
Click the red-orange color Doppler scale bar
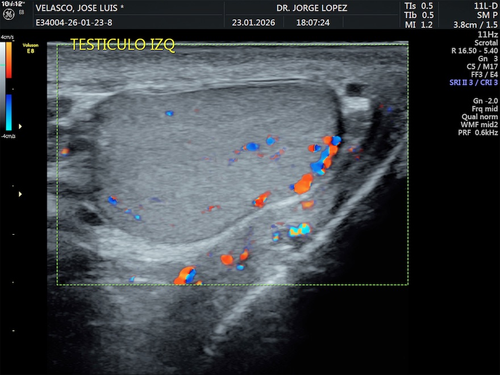point(9,60)
